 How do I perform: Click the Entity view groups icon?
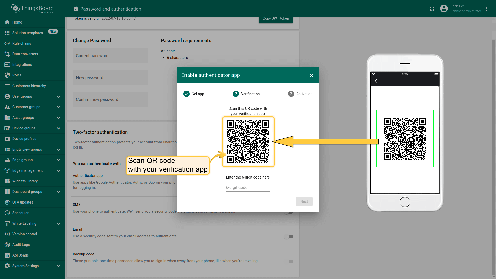(7, 149)
